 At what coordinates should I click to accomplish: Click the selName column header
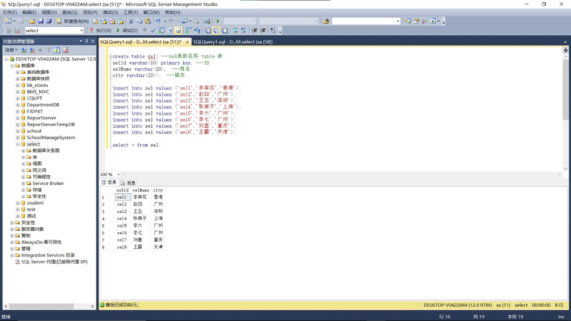point(140,190)
